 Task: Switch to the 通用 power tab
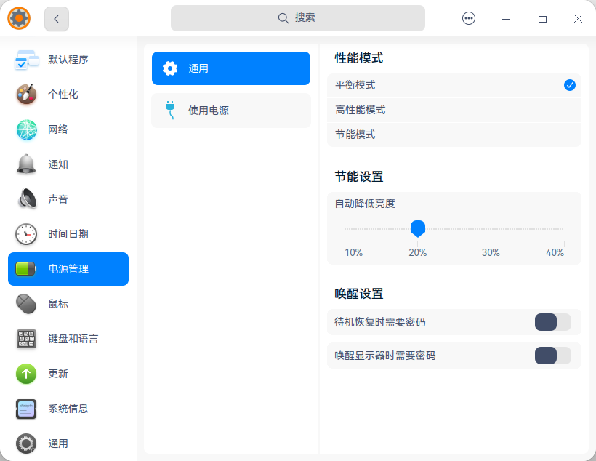(x=230, y=68)
